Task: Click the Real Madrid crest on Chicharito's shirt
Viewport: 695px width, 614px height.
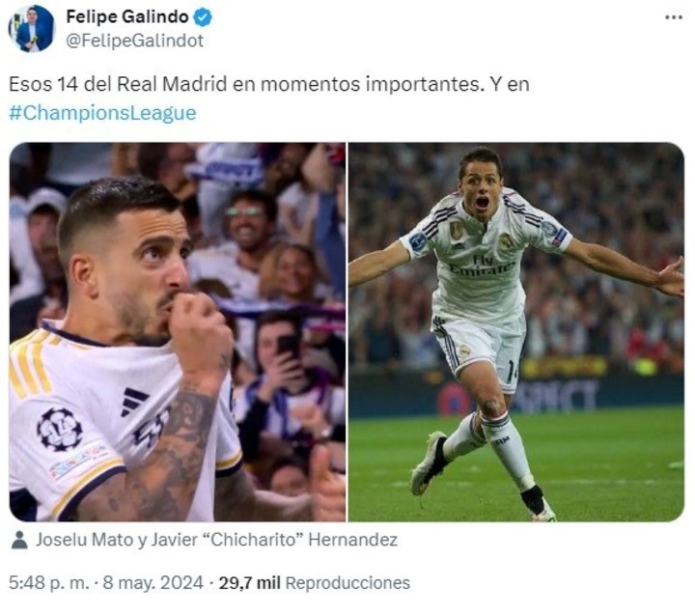Action: [506, 241]
